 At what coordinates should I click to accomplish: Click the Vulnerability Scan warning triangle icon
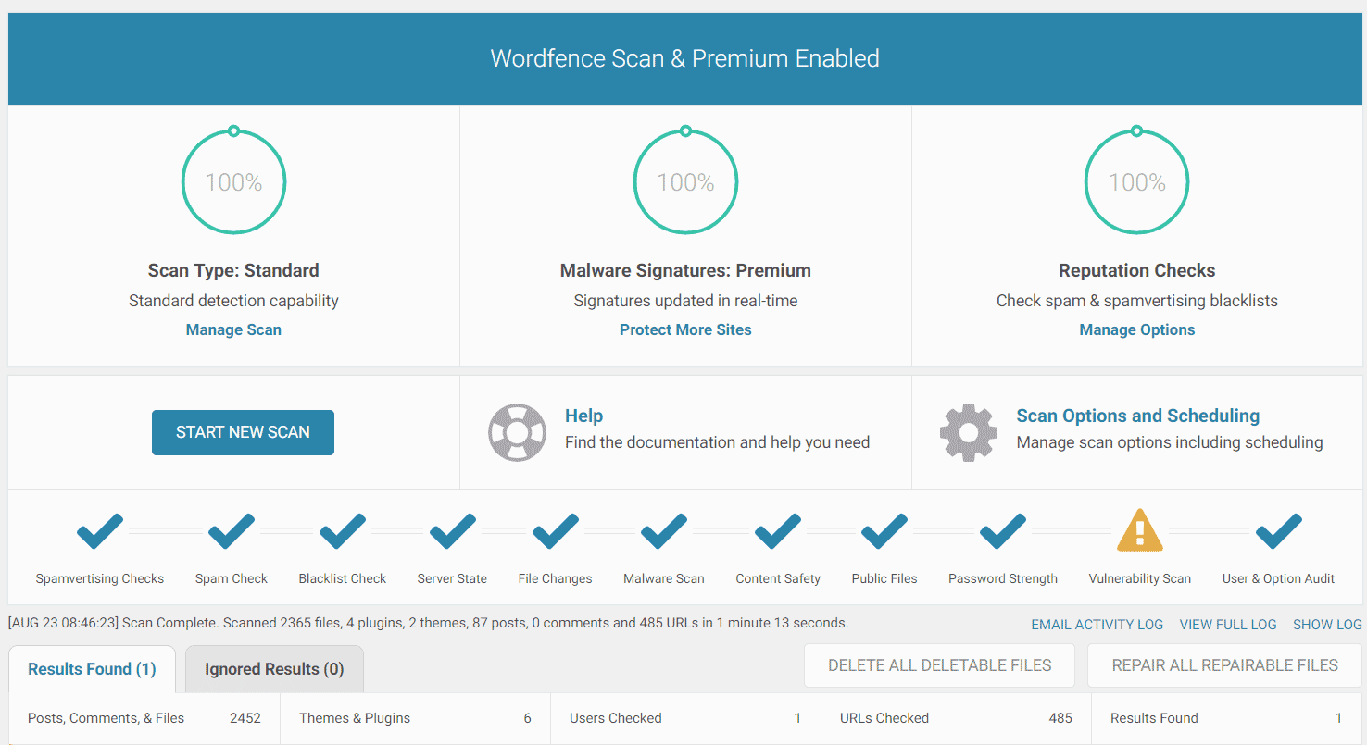click(x=1140, y=530)
